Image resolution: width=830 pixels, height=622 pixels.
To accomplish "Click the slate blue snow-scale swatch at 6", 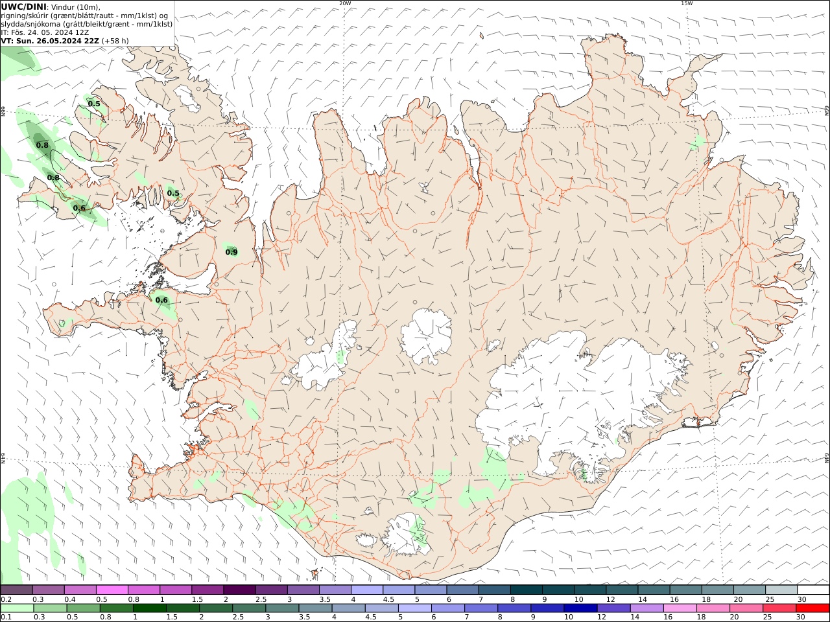I will [x=463, y=590].
